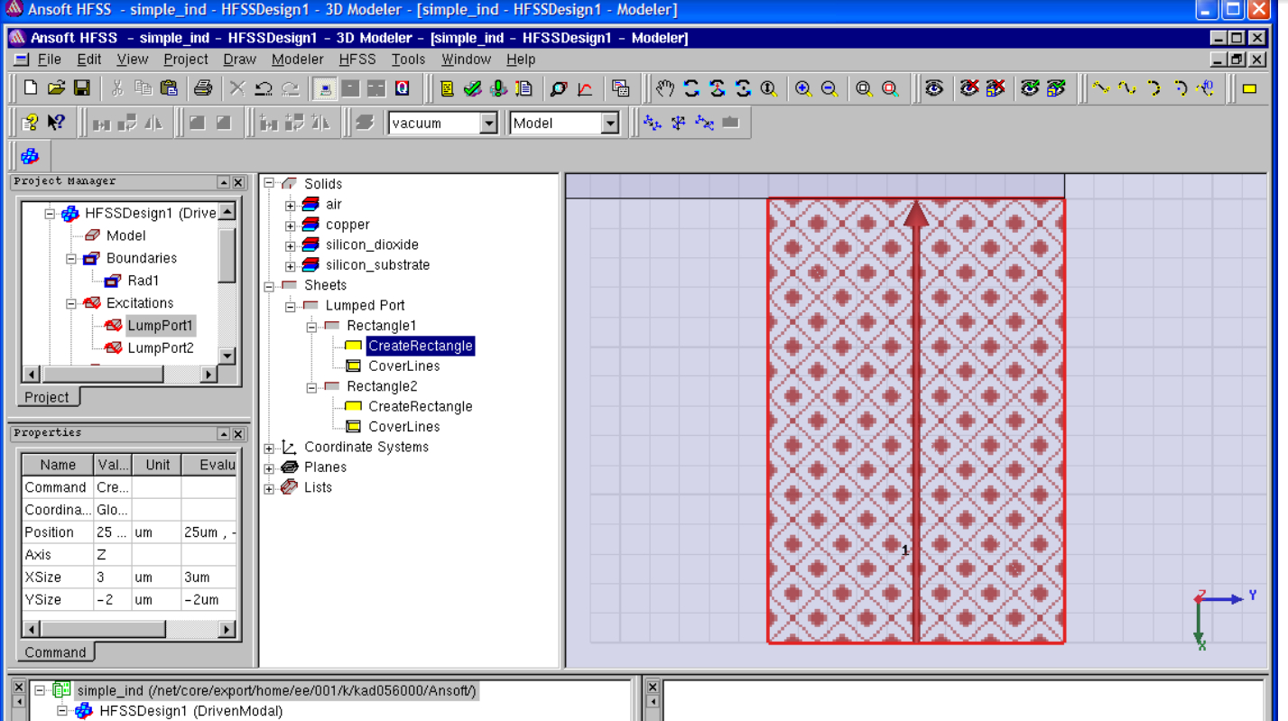Undo the last action
1288x721 pixels.
pyautogui.click(x=264, y=88)
